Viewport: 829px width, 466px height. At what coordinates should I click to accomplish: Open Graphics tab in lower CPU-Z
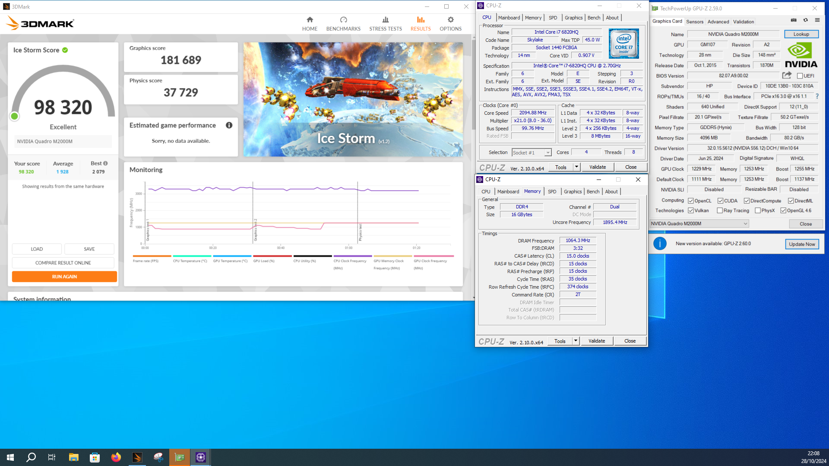(573, 192)
